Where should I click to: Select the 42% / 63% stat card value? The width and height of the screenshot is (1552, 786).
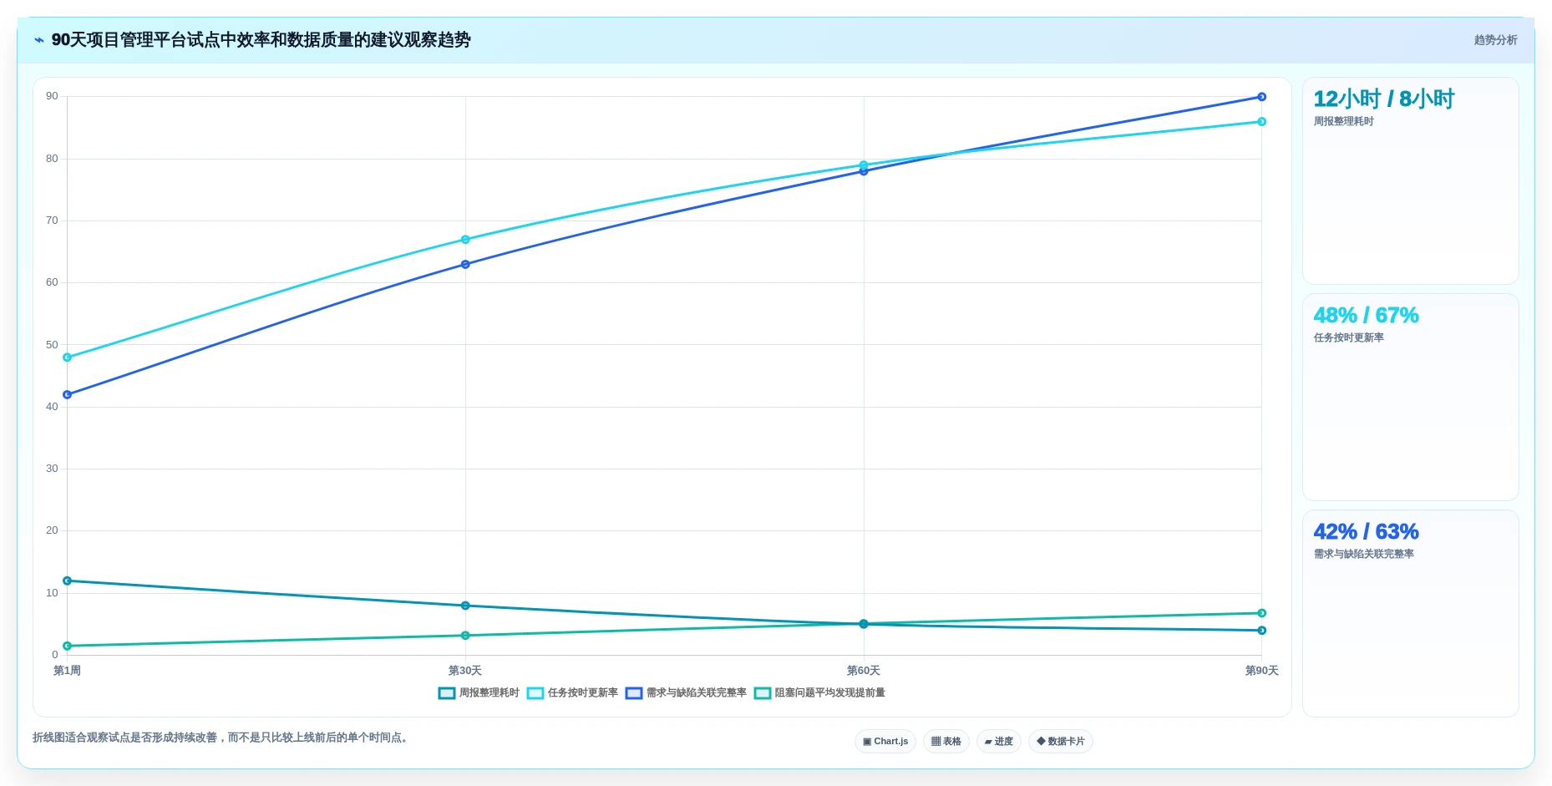[x=1366, y=532]
